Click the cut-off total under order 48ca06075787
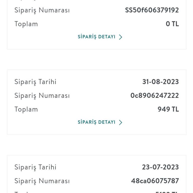This screenshot has height=193, width=193. tap(167, 192)
